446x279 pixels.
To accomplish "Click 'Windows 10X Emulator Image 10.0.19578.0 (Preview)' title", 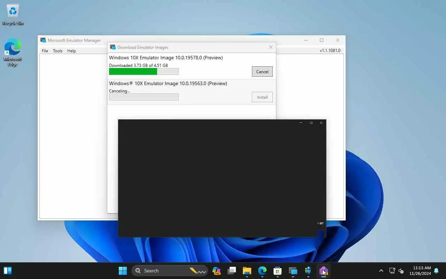I will point(166,58).
